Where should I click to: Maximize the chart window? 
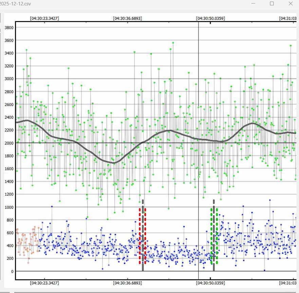(272, 4)
